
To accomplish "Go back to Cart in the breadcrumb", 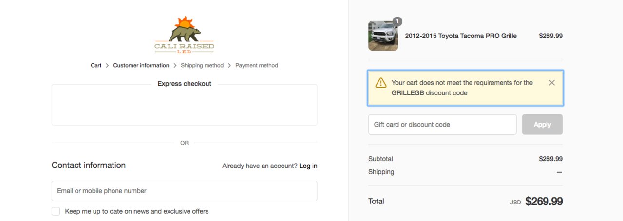I will click(x=96, y=65).
